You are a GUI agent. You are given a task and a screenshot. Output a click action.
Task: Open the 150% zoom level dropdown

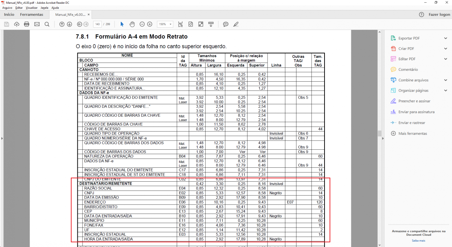[165, 24]
